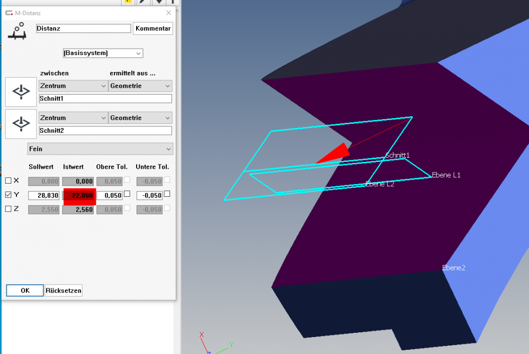Open the second Geometrie dropdown
The image size is (529, 354).
pos(140,118)
